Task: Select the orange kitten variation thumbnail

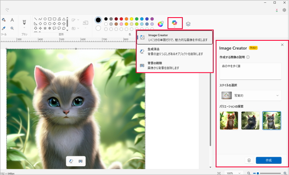Action: click(229, 120)
